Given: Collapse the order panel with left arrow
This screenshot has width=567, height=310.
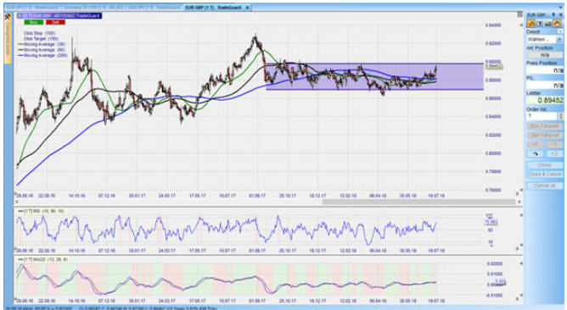Looking at the screenshot, I should pyautogui.click(x=521, y=25).
